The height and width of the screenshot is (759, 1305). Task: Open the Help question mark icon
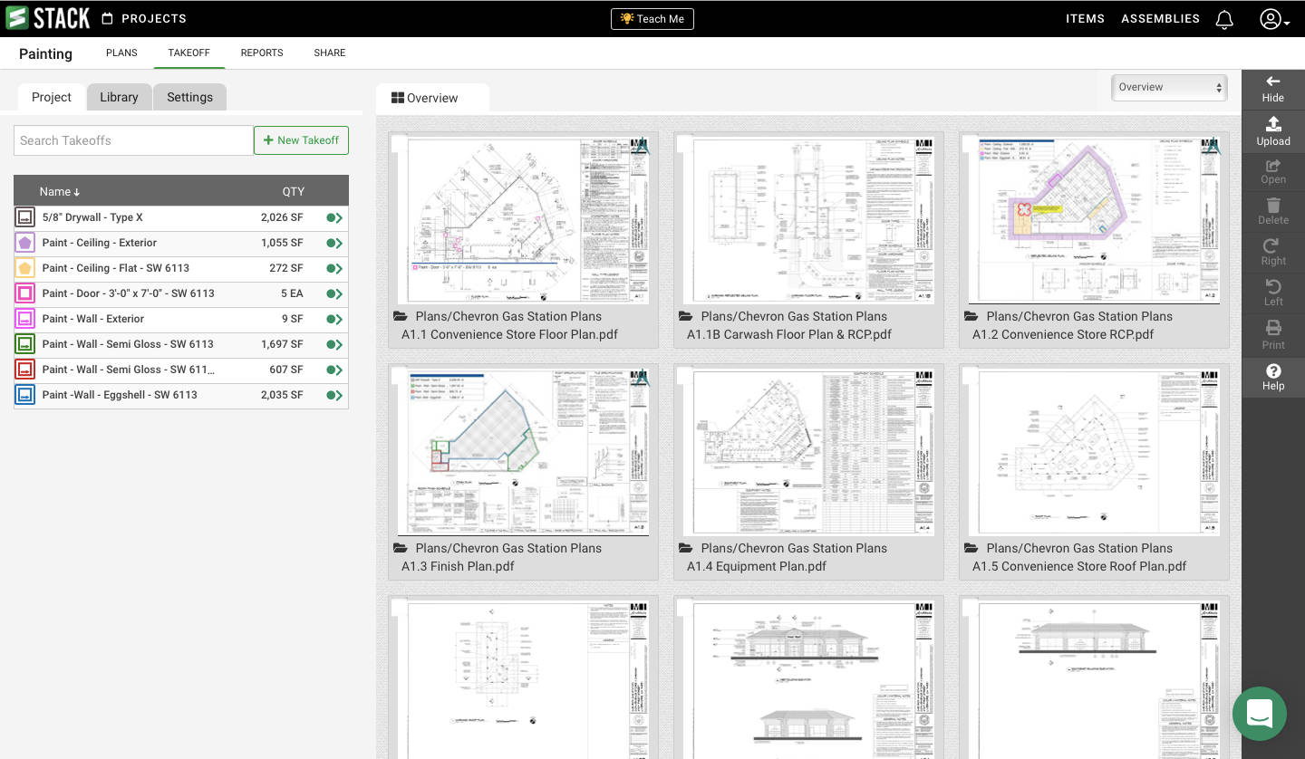click(1273, 370)
